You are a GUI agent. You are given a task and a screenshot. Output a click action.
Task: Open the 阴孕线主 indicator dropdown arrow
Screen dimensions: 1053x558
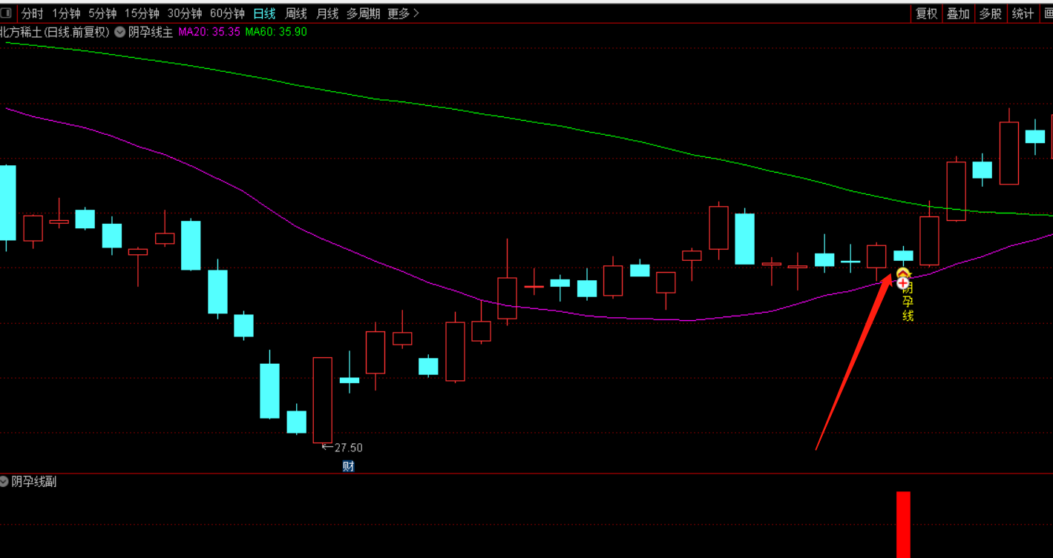pyautogui.click(x=119, y=32)
